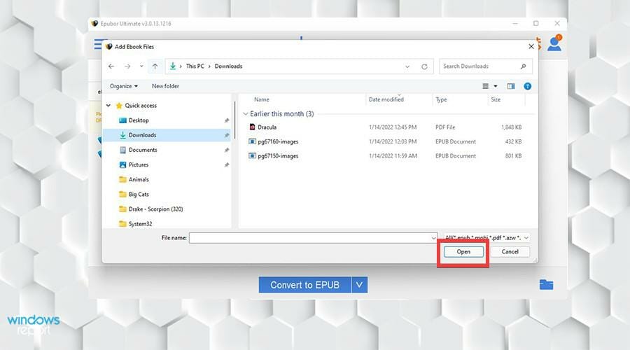Click pin icon next to Pictures
This screenshot has width=630, height=350.
(x=227, y=165)
